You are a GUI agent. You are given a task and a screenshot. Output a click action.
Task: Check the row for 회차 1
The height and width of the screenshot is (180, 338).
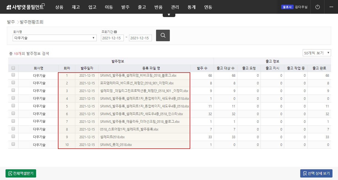pos(13,75)
